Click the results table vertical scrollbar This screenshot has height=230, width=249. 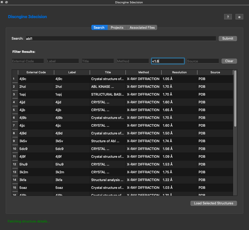click(235, 99)
